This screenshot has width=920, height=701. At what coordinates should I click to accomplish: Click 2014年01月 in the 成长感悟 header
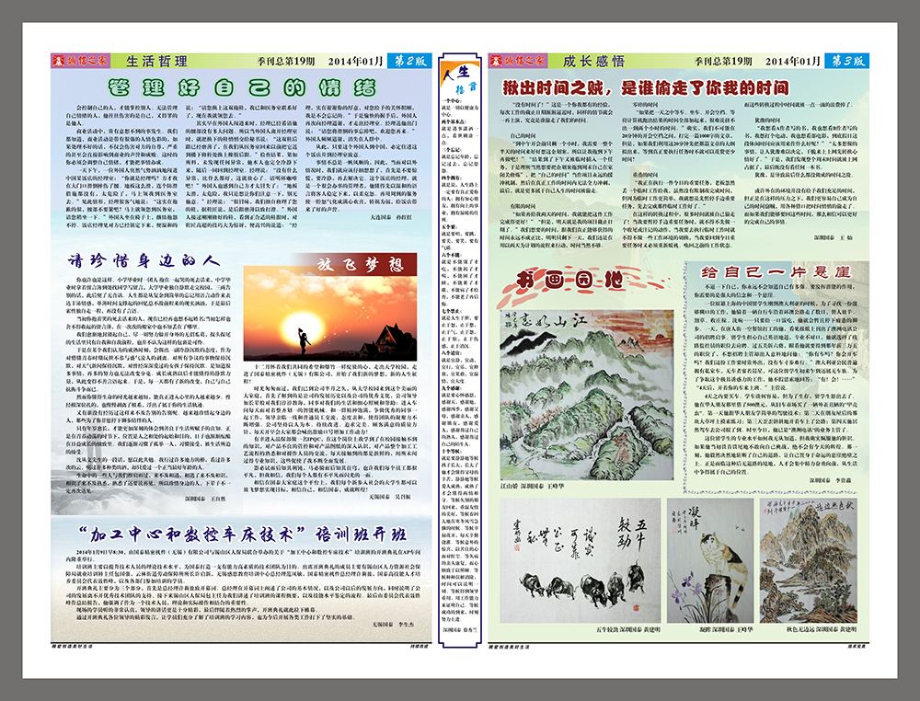(x=793, y=61)
